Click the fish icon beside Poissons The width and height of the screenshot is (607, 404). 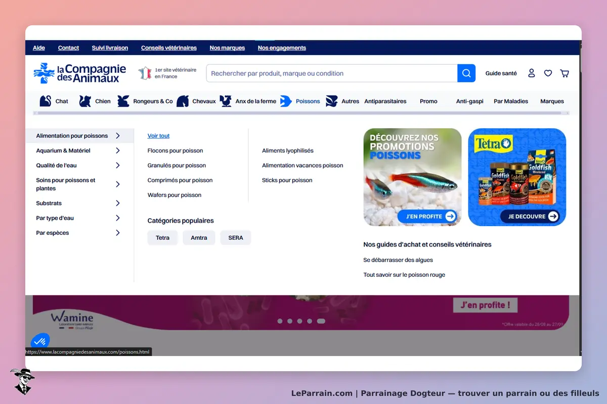(286, 101)
